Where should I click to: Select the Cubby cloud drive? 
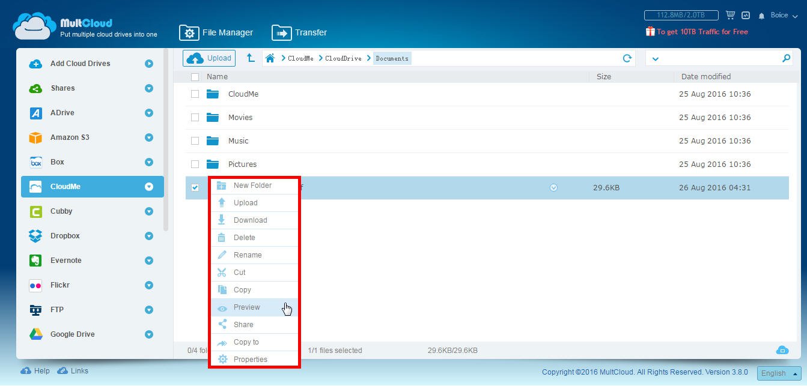[61, 211]
